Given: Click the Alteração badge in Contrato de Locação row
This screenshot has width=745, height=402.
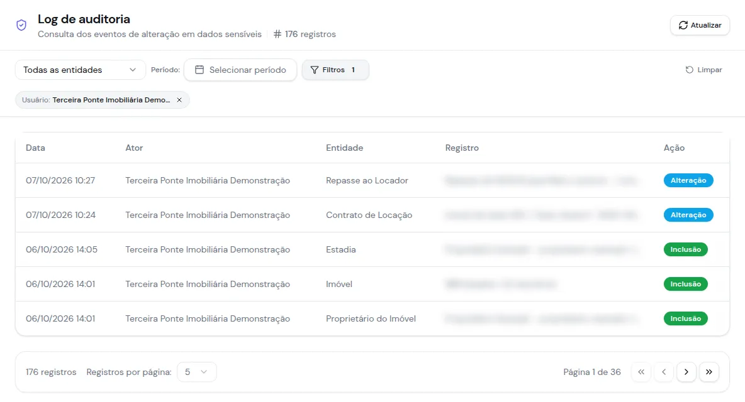Looking at the screenshot, I should [x=688, y=215].
